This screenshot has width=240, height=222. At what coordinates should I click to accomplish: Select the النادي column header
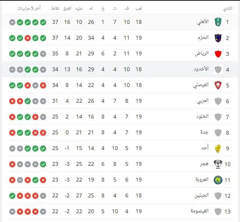click(228, 8)
